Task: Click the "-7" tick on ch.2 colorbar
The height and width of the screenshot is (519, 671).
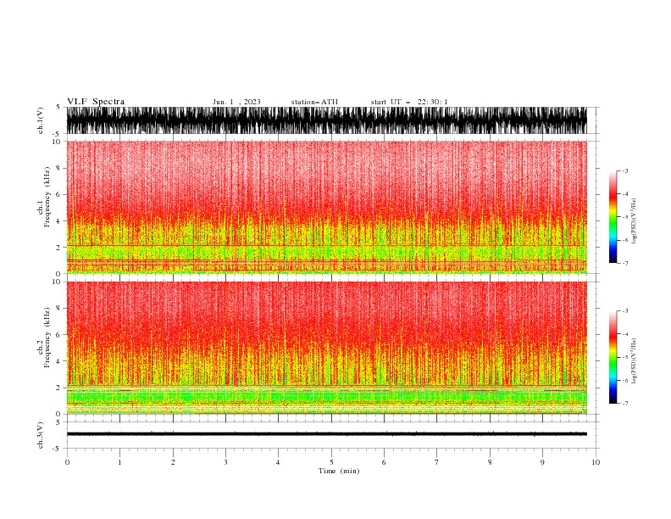Action: [x=624, y=404]
